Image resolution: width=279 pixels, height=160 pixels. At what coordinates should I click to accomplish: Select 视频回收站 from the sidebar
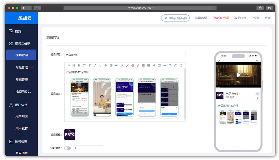pos(23,92)
